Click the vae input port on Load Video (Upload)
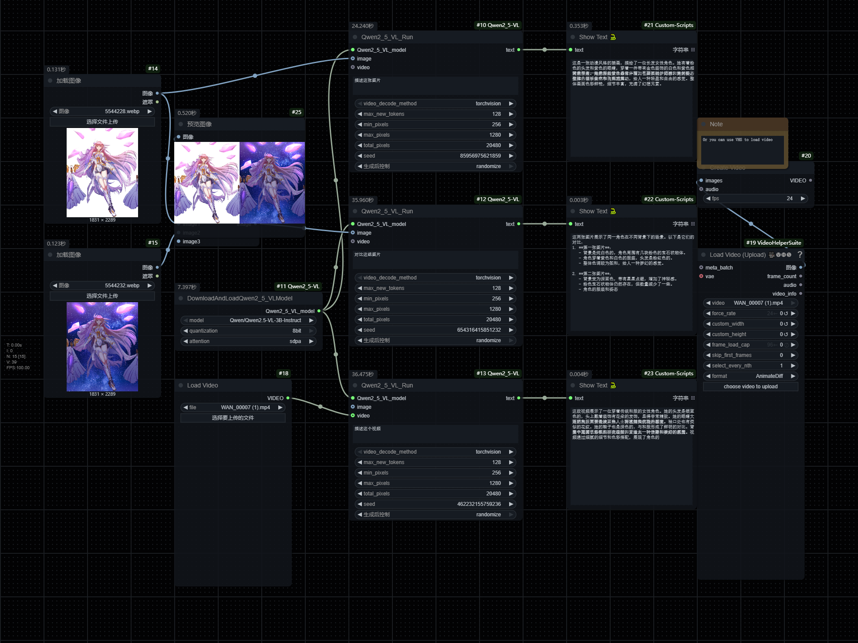The image size is (858, 643). 701,276
